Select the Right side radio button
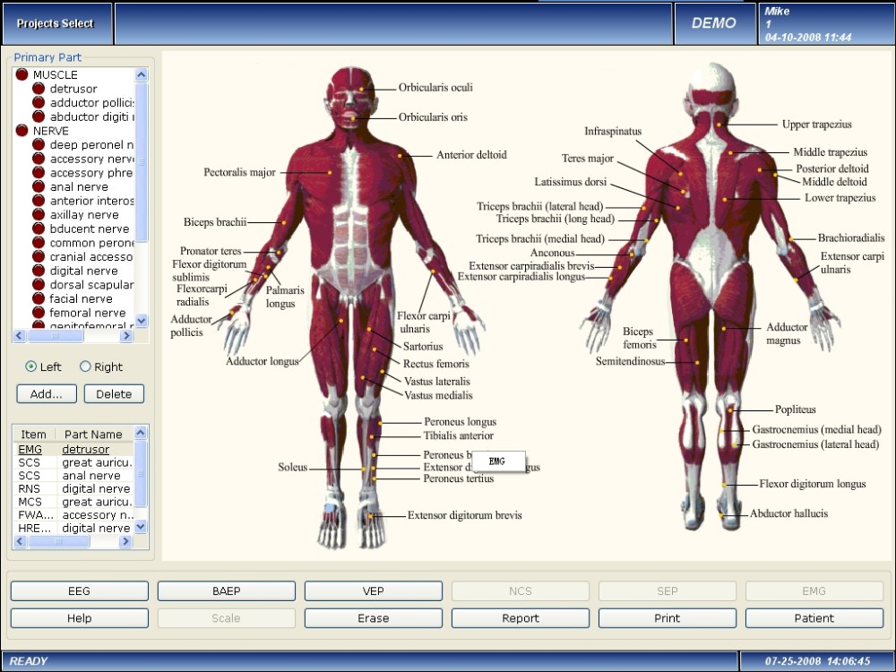896x672 pixels. click(85, 366)
